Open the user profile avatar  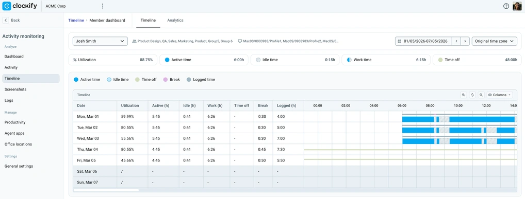(517, 6)
